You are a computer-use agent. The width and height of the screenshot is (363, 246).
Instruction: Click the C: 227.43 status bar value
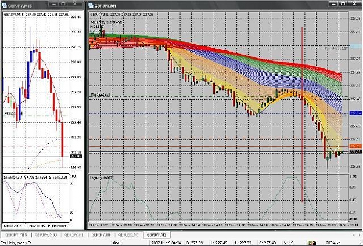[x=268, y=243]
